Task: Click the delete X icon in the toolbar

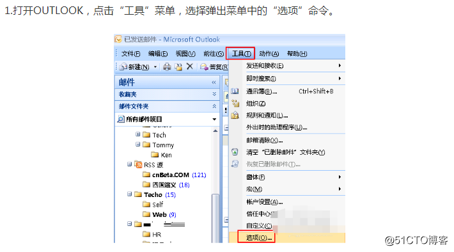Action: click(x=190, y=67)
